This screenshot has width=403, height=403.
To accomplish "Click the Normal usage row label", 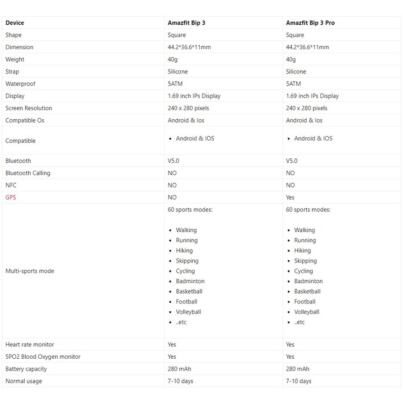I will click(24, 381).
